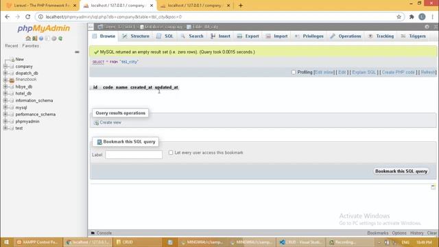Sort by created_at column header
This screenshot has width=439, height=247.
[x=141, y=87]
